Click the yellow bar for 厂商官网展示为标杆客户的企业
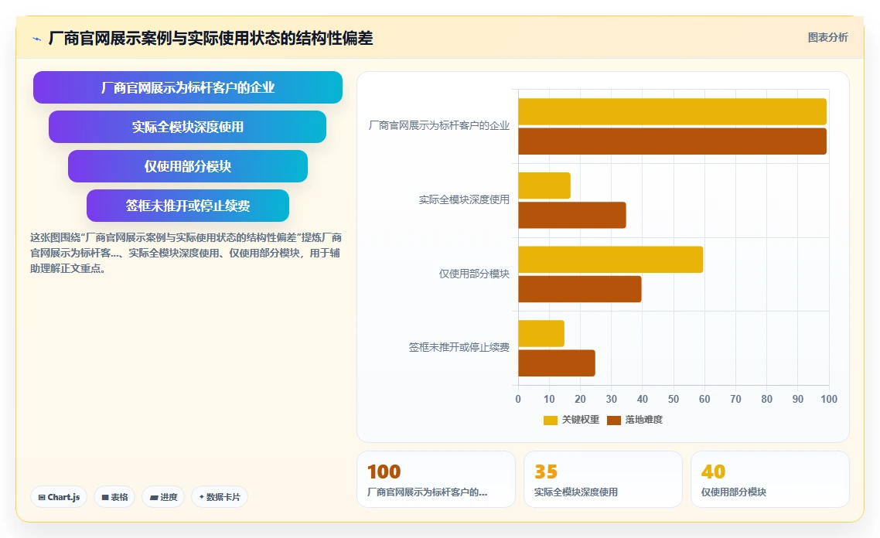880x538 pixels. tap(672, 111)
